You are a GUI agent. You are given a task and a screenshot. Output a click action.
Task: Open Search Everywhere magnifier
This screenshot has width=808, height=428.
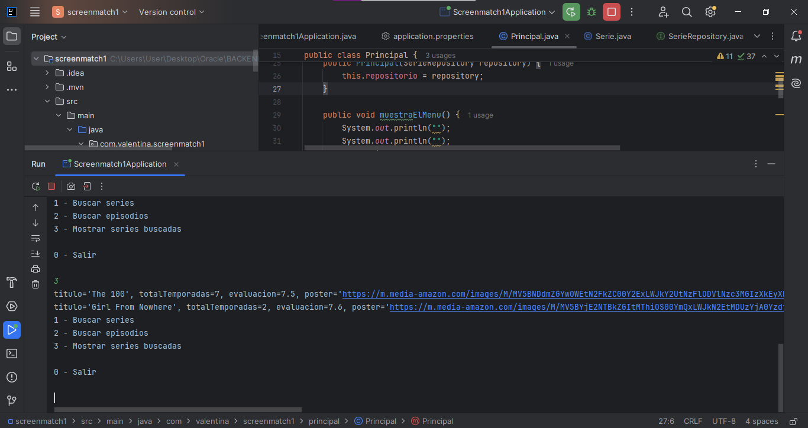(687, 12)
